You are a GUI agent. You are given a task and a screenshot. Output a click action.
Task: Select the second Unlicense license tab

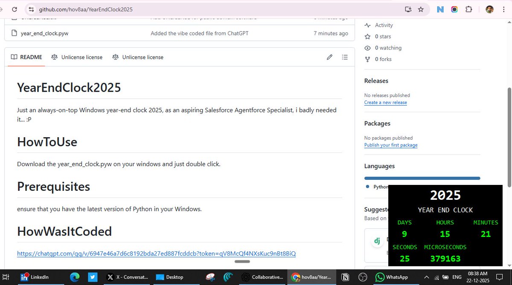(x=138, y=57)
